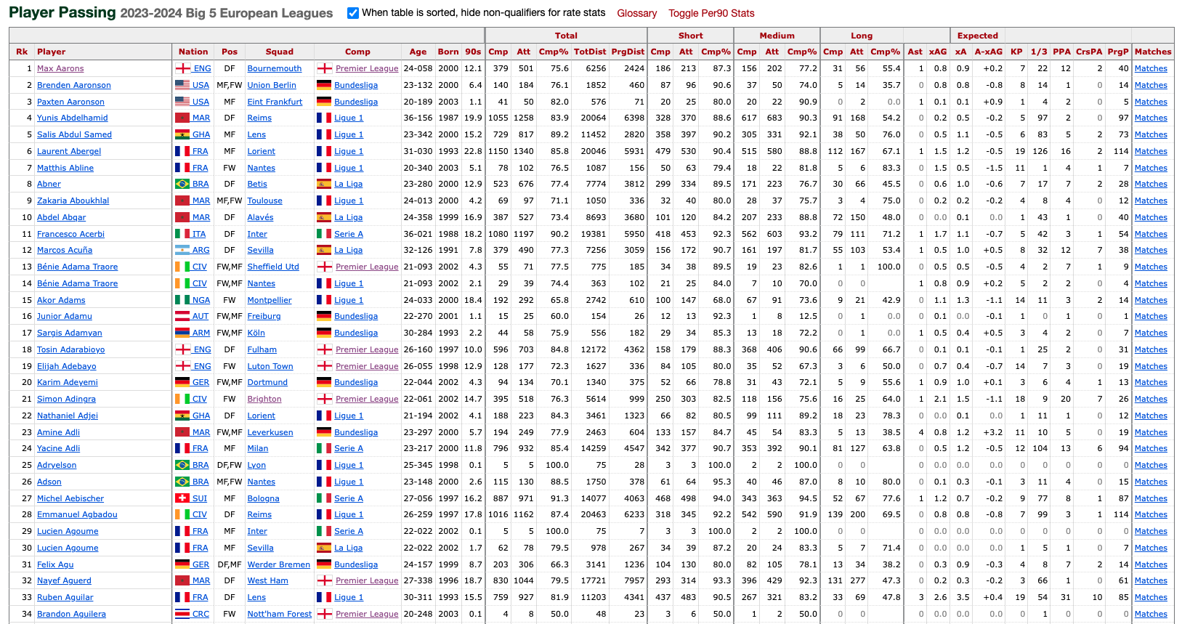Sort table by Nation column header
Image resolution: width=1182 pixels, height=624 pixels.
(x=193, y=52)
